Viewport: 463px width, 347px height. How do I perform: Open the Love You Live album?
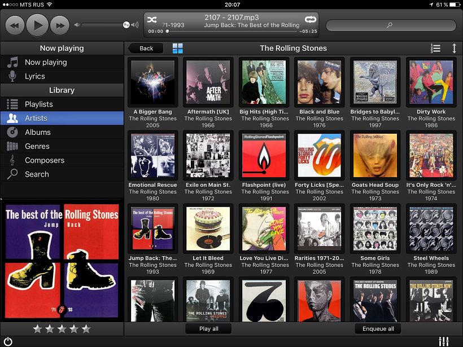[264, 229]
